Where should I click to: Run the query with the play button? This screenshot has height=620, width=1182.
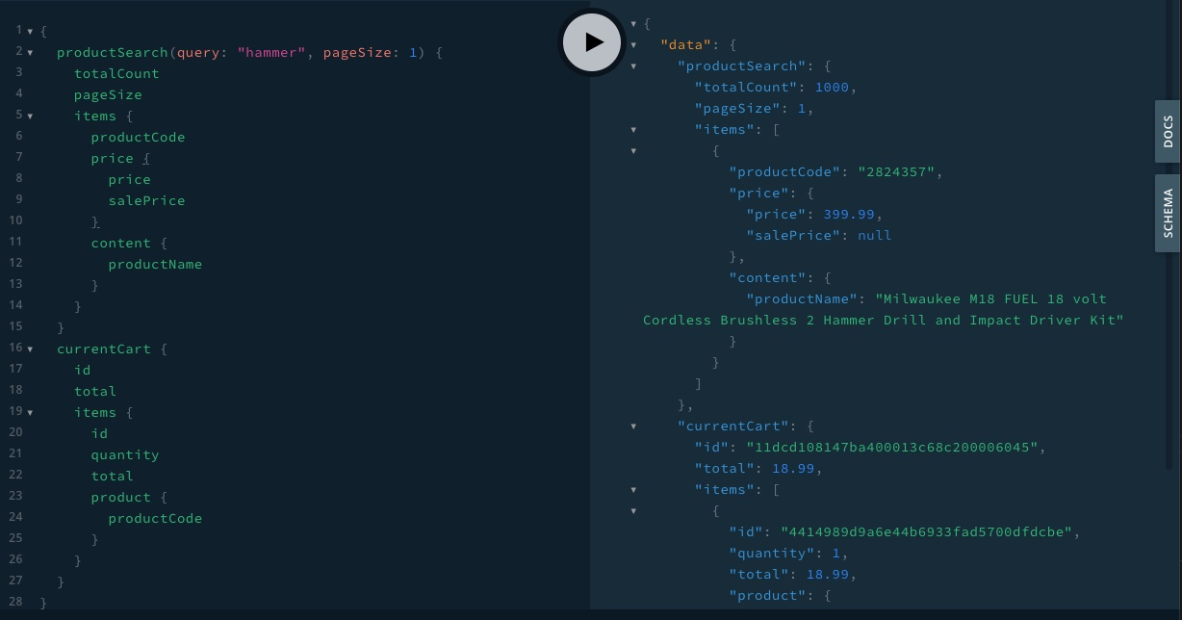(x=593, y=42)
